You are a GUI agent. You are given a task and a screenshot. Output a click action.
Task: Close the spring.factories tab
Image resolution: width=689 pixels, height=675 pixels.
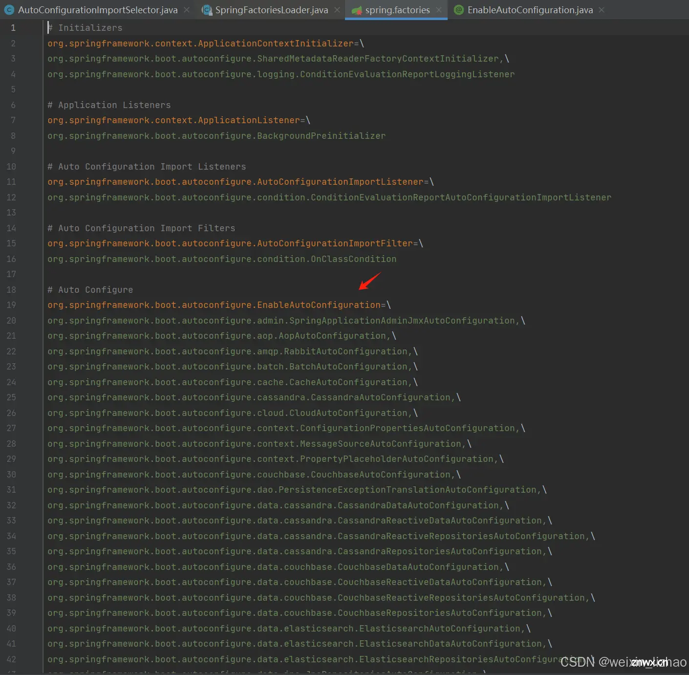[439, 10]
